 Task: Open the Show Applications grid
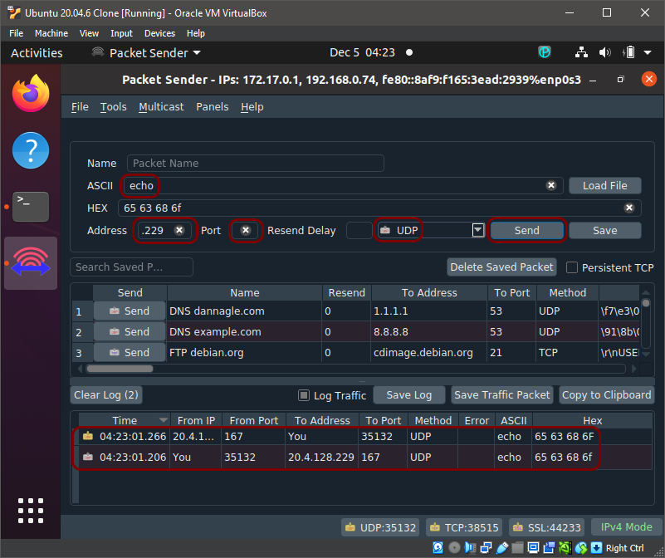click(31, 511)
